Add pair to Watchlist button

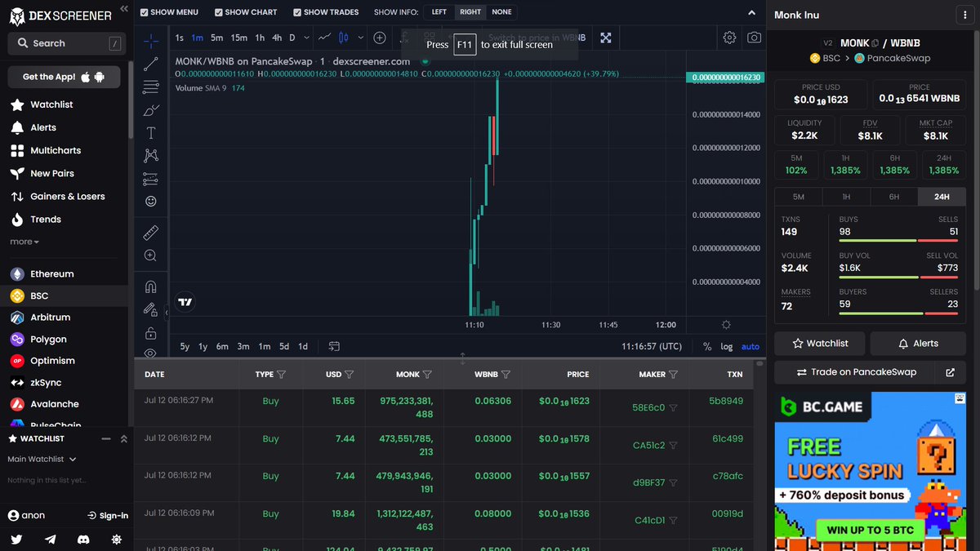(x=819, y=344)
